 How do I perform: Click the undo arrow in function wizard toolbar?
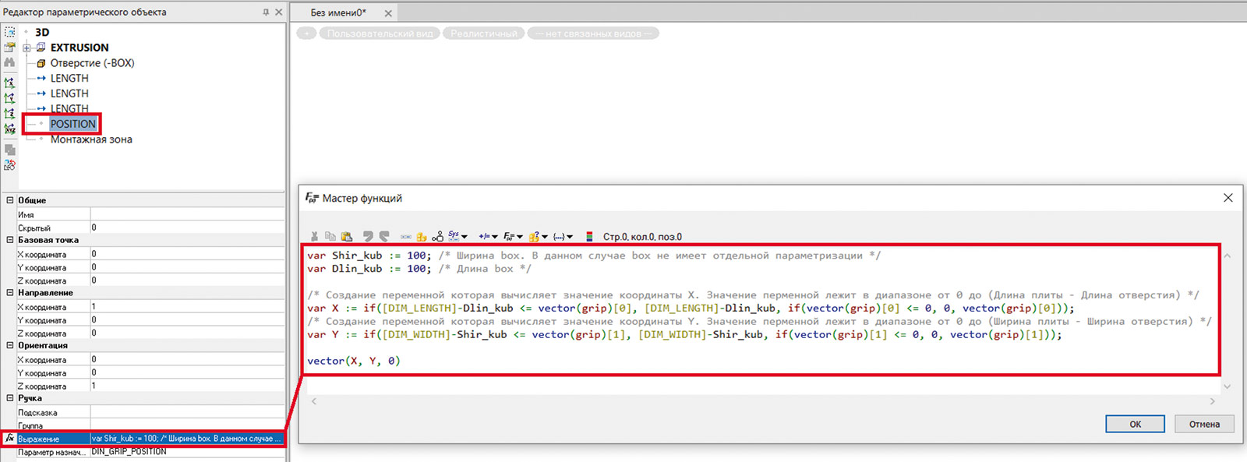(367, 236)
